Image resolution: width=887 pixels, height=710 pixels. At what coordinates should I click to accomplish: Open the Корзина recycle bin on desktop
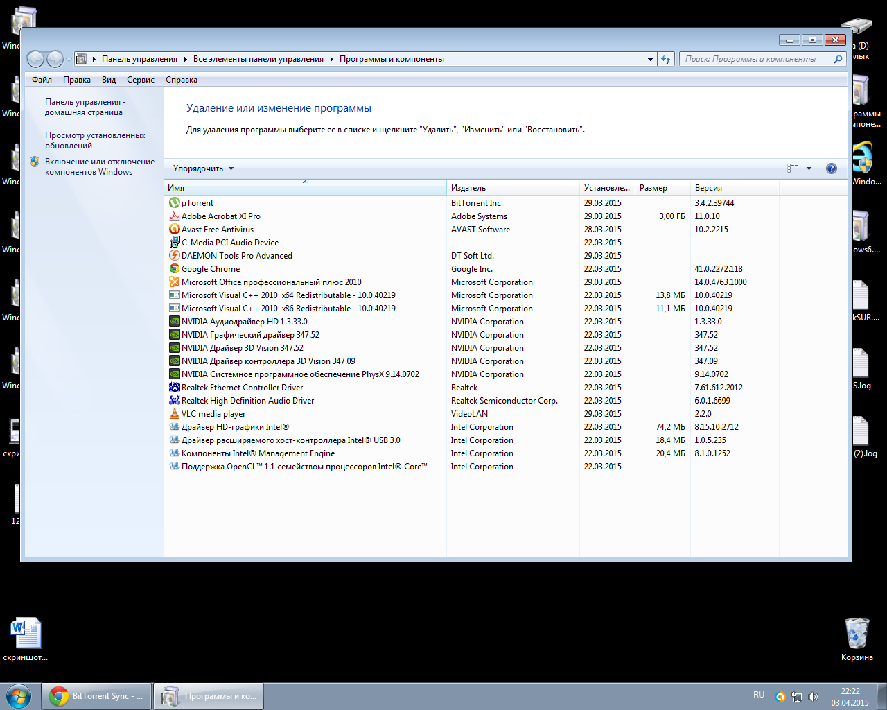[x=857, y=639]
